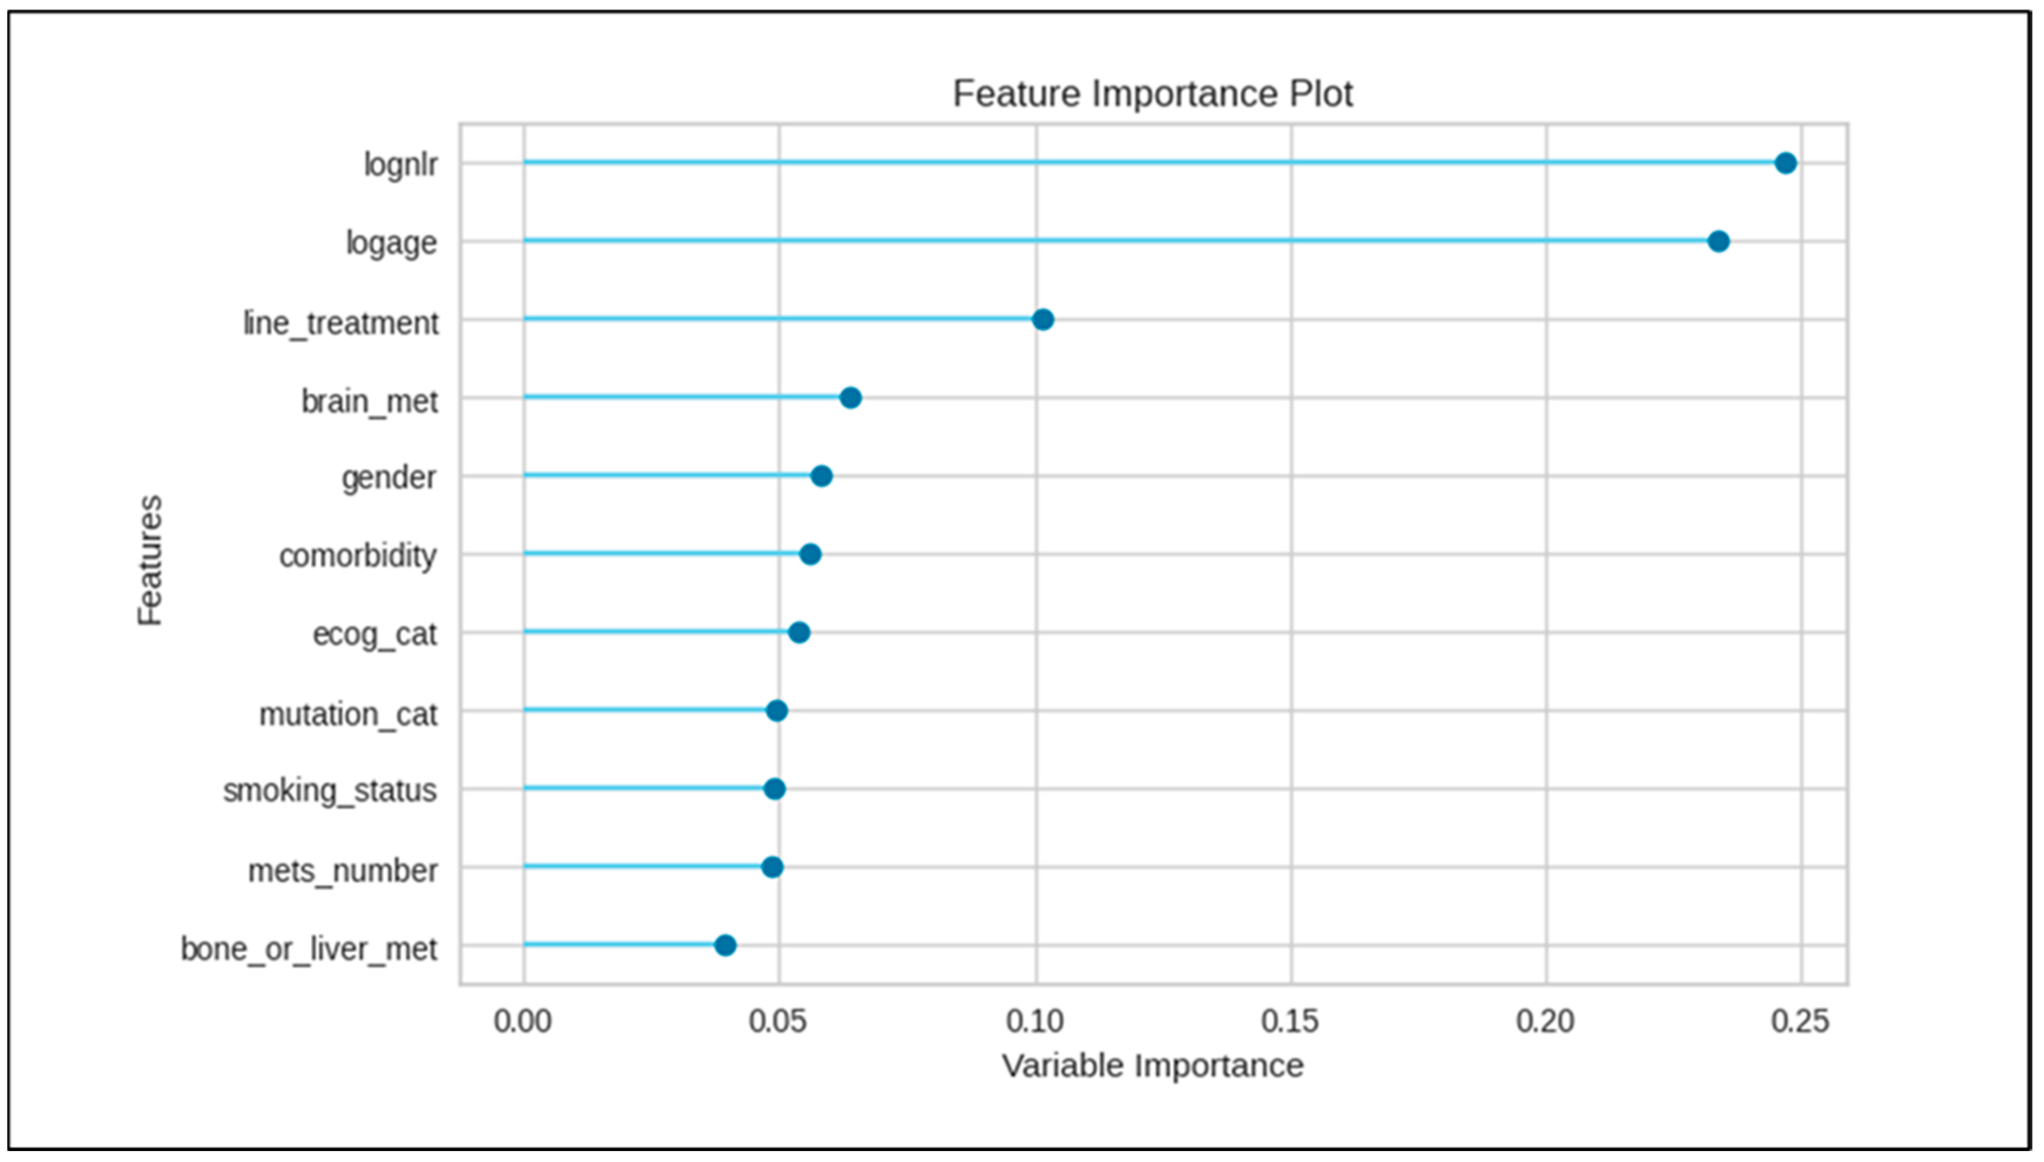Click the mets_number feature label

point(343,871)
